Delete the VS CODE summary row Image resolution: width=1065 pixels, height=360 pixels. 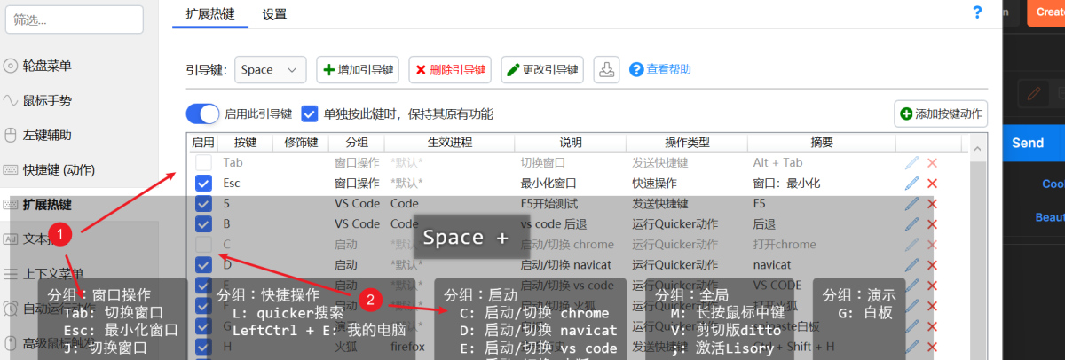pyautogui.click(x=932, y=285)
